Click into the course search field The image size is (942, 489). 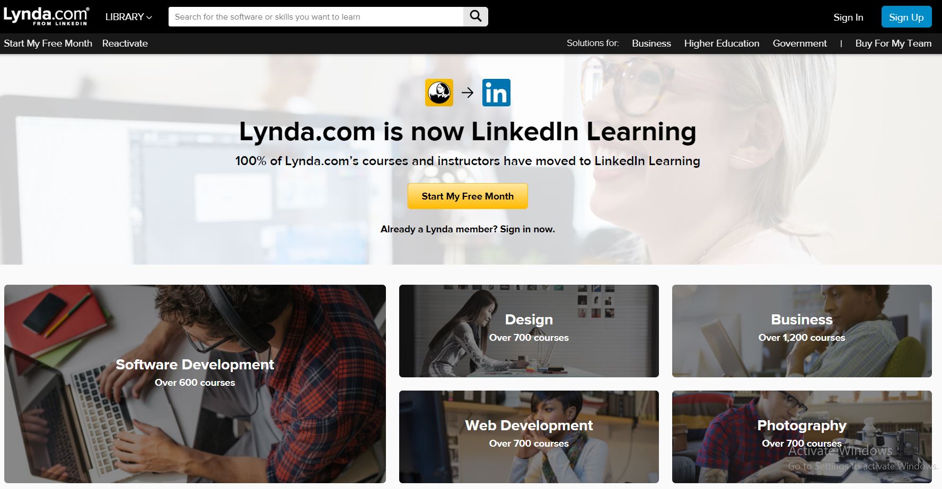coord(316,16)
